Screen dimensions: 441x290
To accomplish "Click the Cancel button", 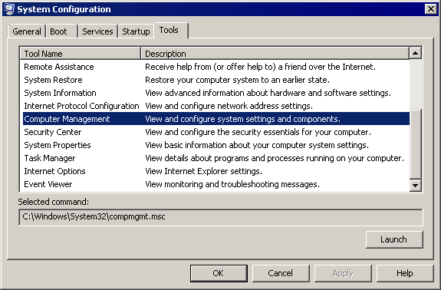I will pyautogui.click(x=281, y=273).
